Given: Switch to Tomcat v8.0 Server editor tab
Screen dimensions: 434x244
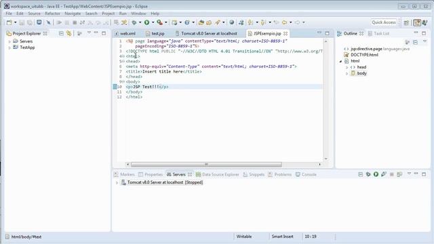Looking at the screenshot, I should click(x=206, y=33).
